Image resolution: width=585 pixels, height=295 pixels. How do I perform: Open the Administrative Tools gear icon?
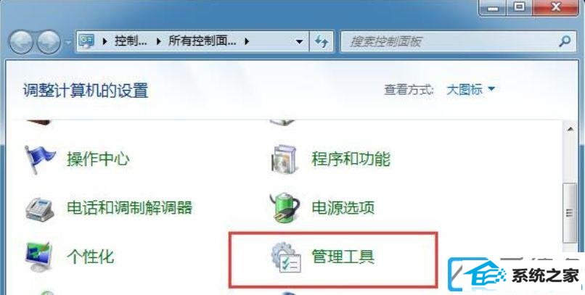click(286, 257)
